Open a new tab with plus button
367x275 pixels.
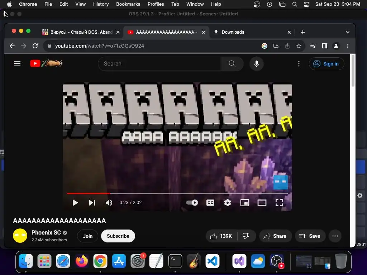tap(302, 32)
